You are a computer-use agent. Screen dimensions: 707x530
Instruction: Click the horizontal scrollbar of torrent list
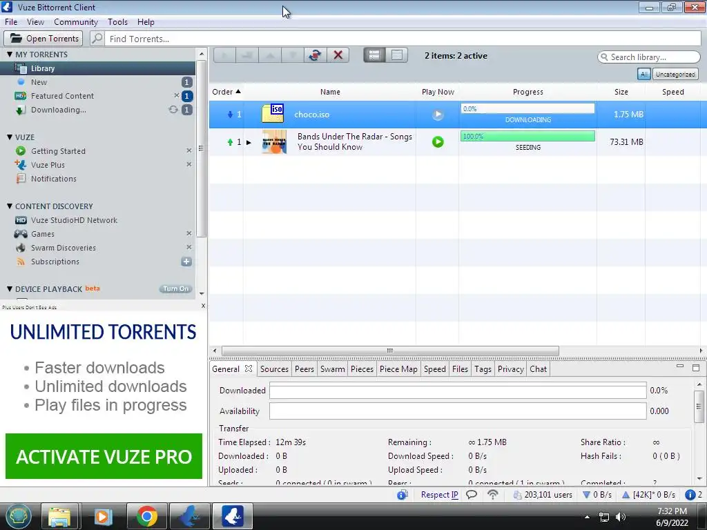click(391, 351)
